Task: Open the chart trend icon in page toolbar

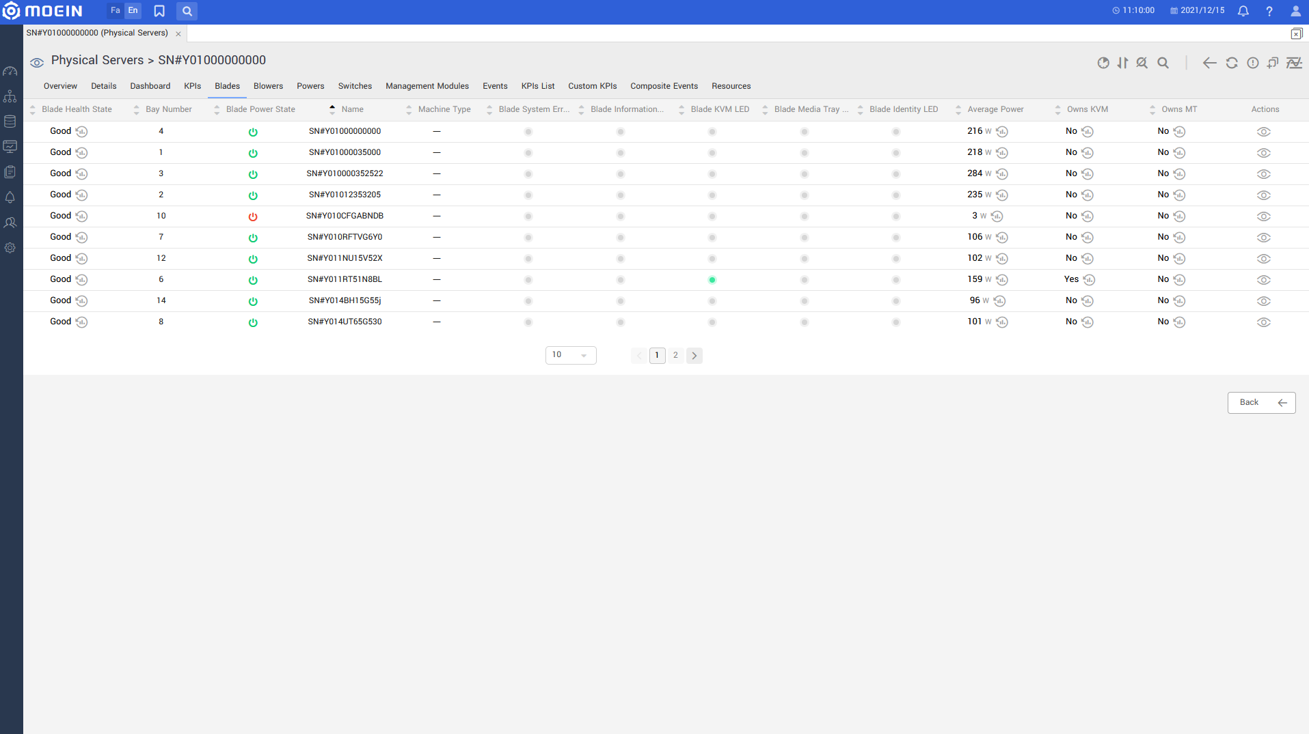Action: coord(1294,63)
